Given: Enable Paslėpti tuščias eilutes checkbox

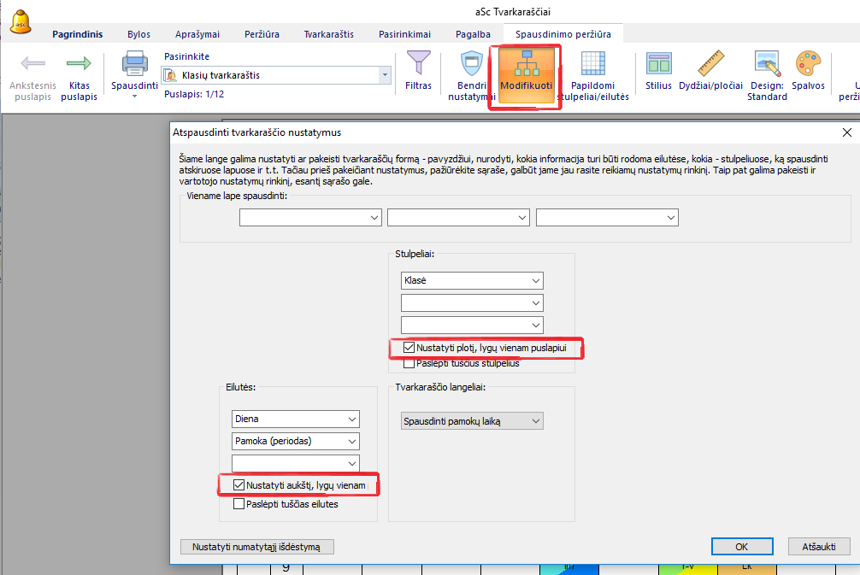Looking at the screenshot, I should (239, 504).
